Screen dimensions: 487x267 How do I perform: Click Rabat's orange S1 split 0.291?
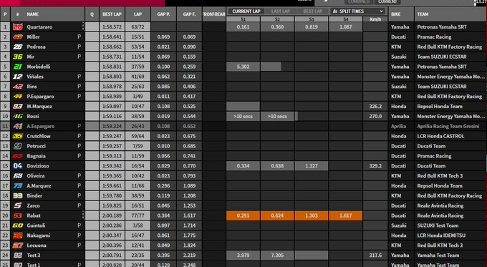point(243,215)
